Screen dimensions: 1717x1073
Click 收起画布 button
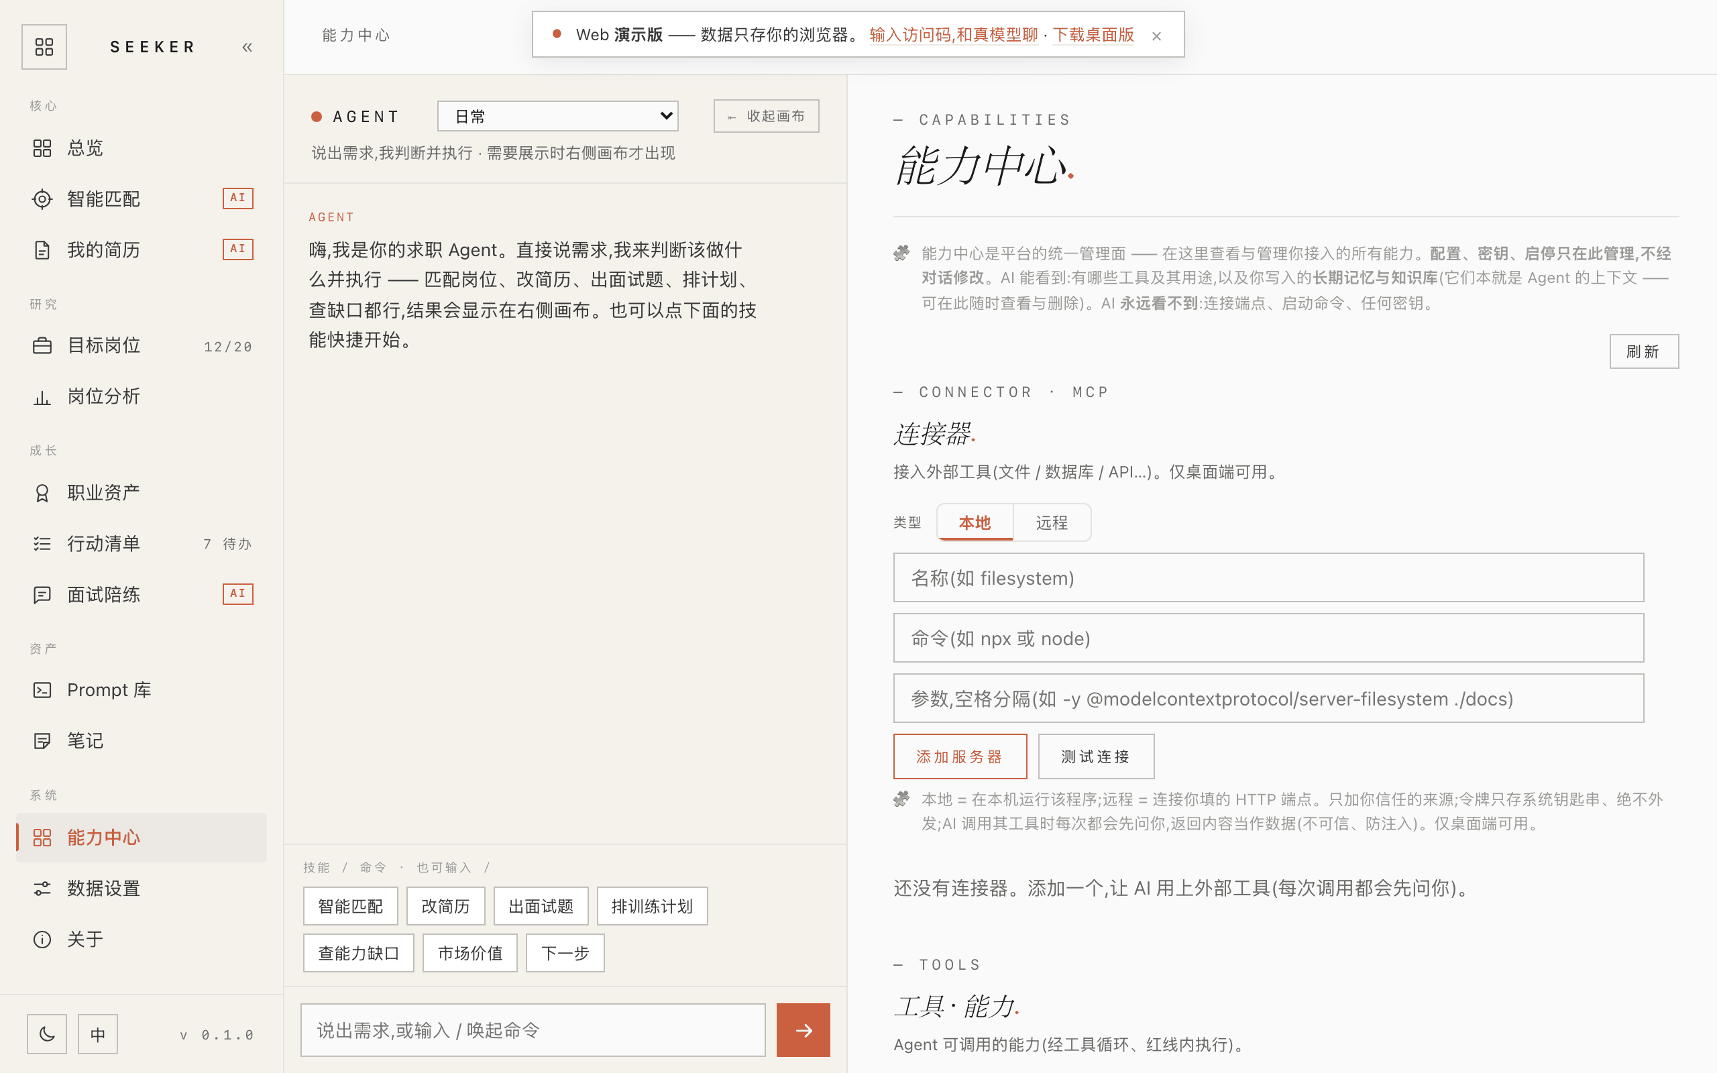766,115
